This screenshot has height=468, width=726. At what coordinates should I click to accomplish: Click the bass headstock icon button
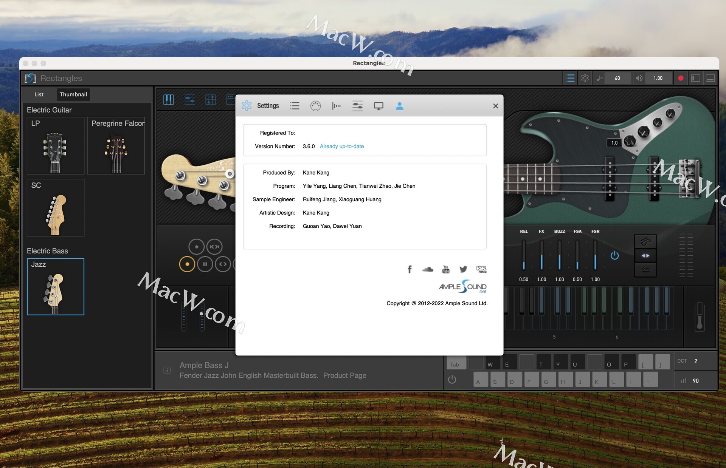pyautogui.click(x=645, y=241)
